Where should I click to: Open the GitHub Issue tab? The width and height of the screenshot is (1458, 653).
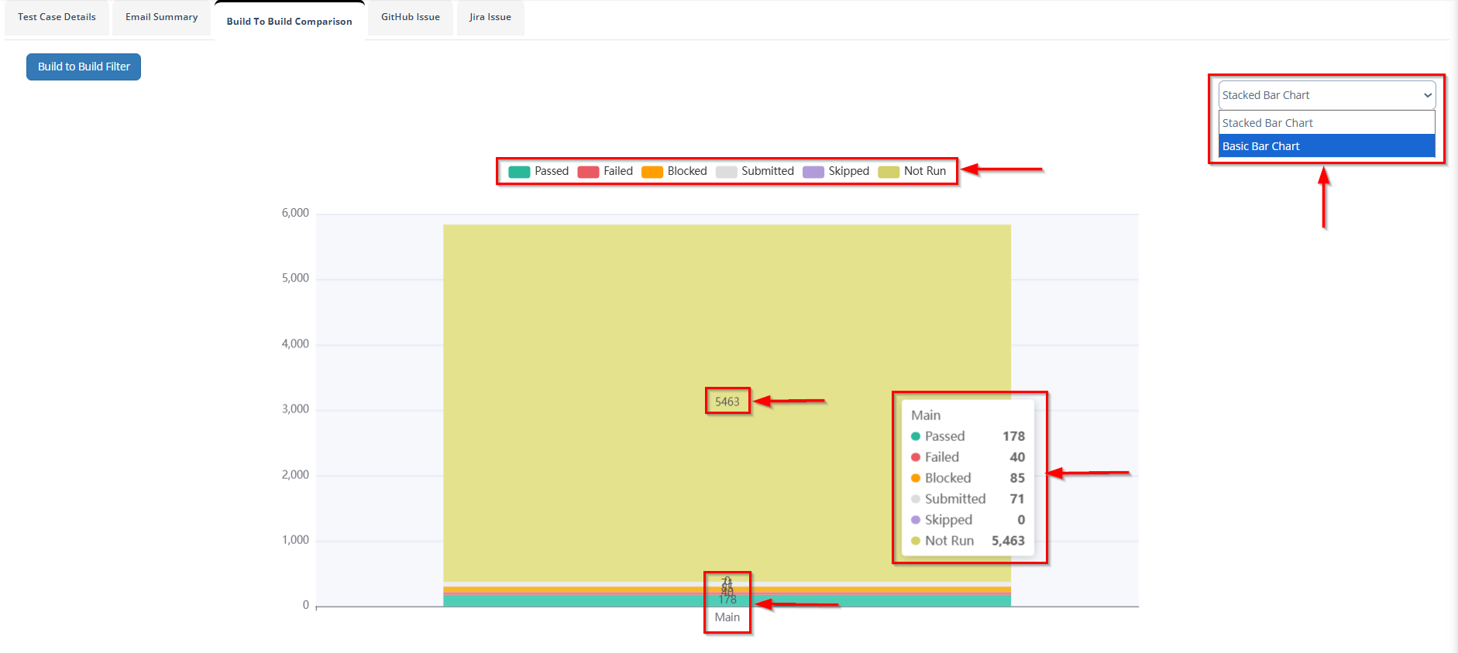click(410, 17)
